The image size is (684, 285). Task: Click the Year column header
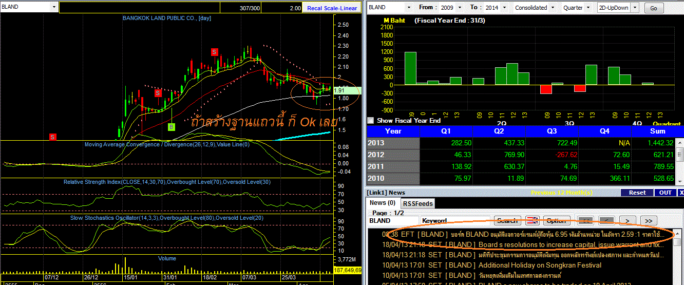coord(393,130)
